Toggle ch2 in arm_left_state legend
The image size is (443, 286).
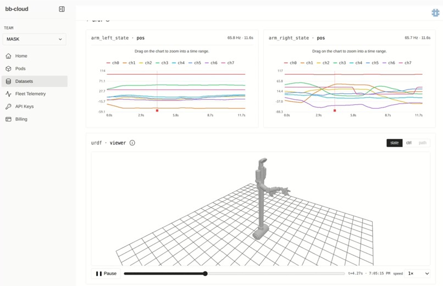146,63
